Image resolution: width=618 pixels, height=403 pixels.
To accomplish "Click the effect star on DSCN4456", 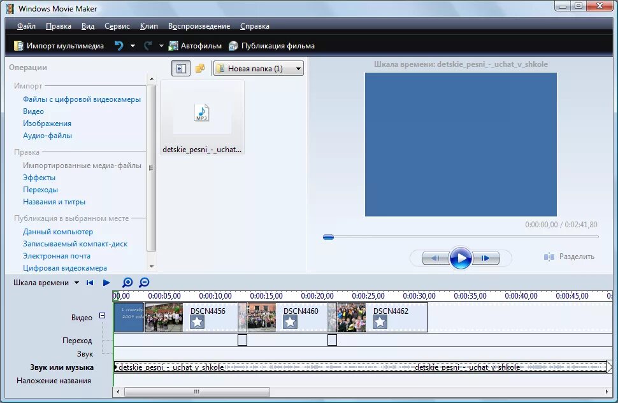I will tap(197, 323).
